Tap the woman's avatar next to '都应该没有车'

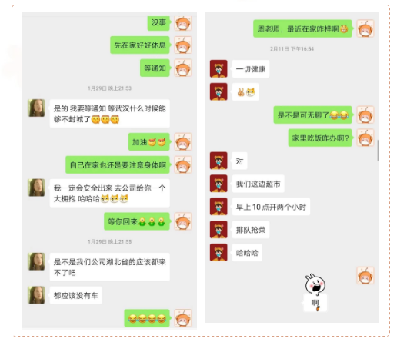(36, 295)
